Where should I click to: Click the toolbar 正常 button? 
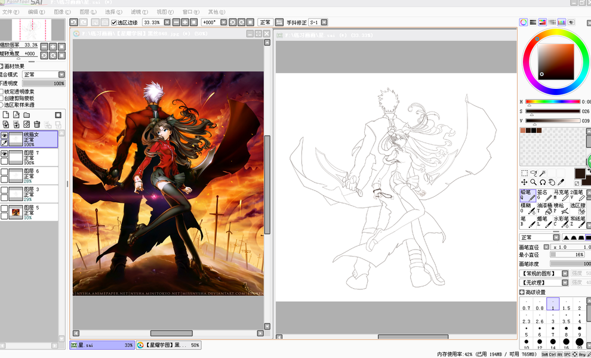coord(265,23)
